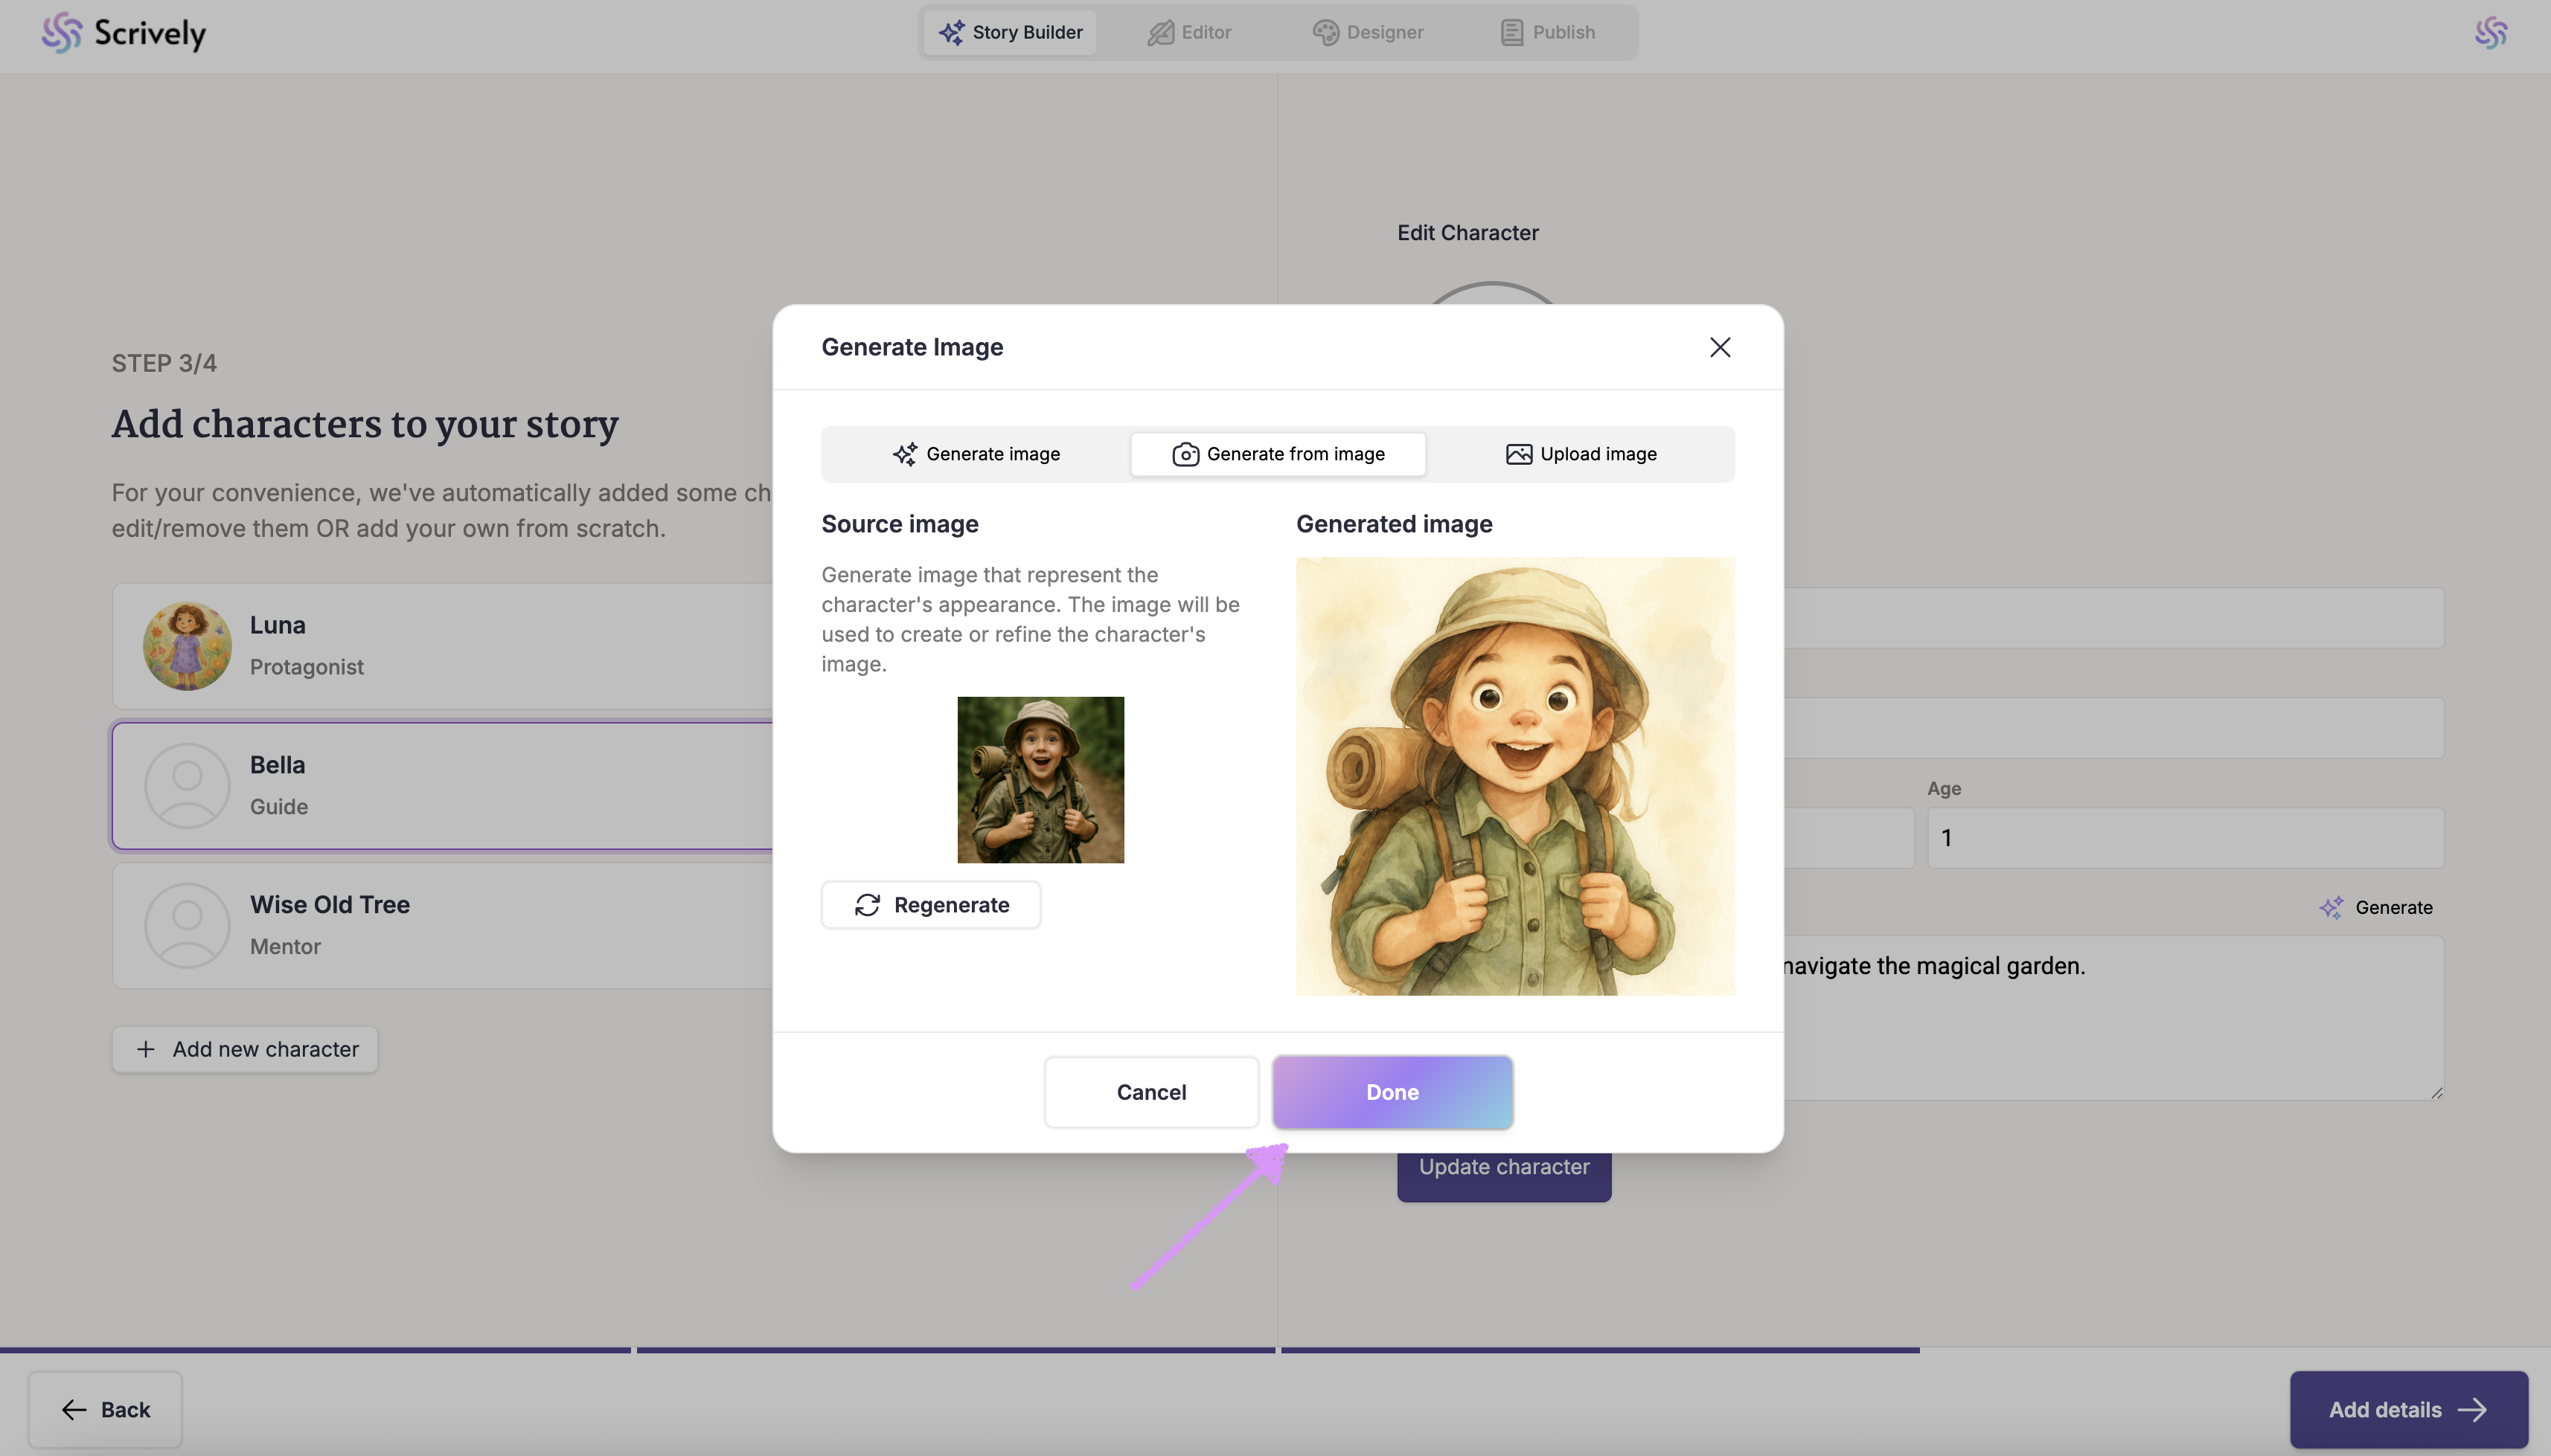The height and width of the screenshot is (1456, 2551).
Task: Click Wise Old Tree placeholder avatar
Action: pyautogui.click(x=187, y=925)
